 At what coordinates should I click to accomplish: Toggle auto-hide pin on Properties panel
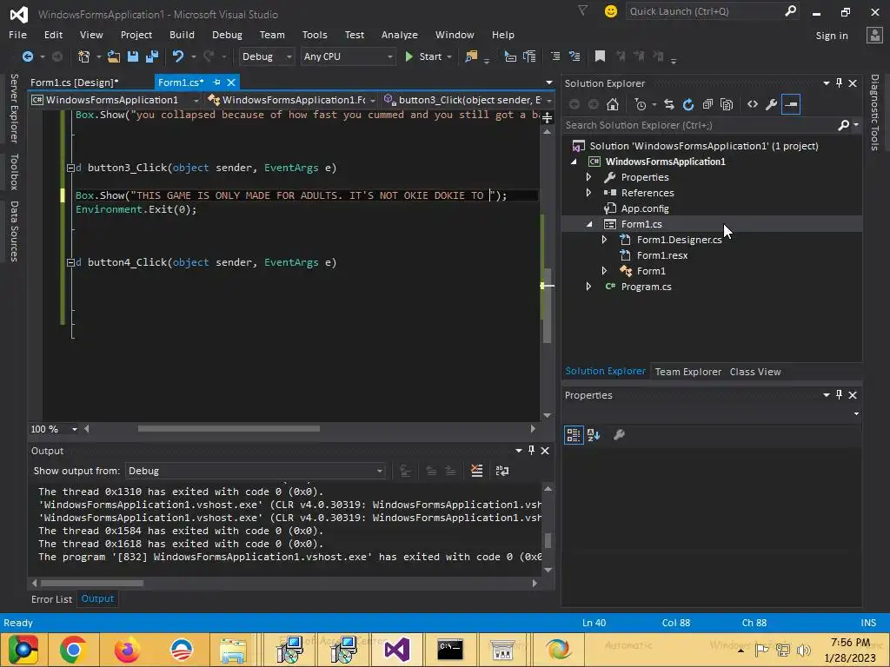(x=840, y=395)
